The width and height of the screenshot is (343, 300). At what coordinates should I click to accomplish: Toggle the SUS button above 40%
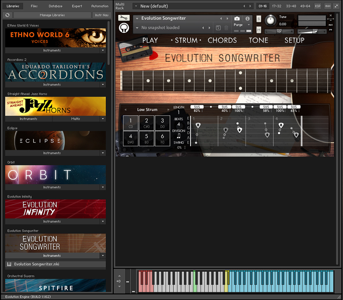click(x=224, y=107)
